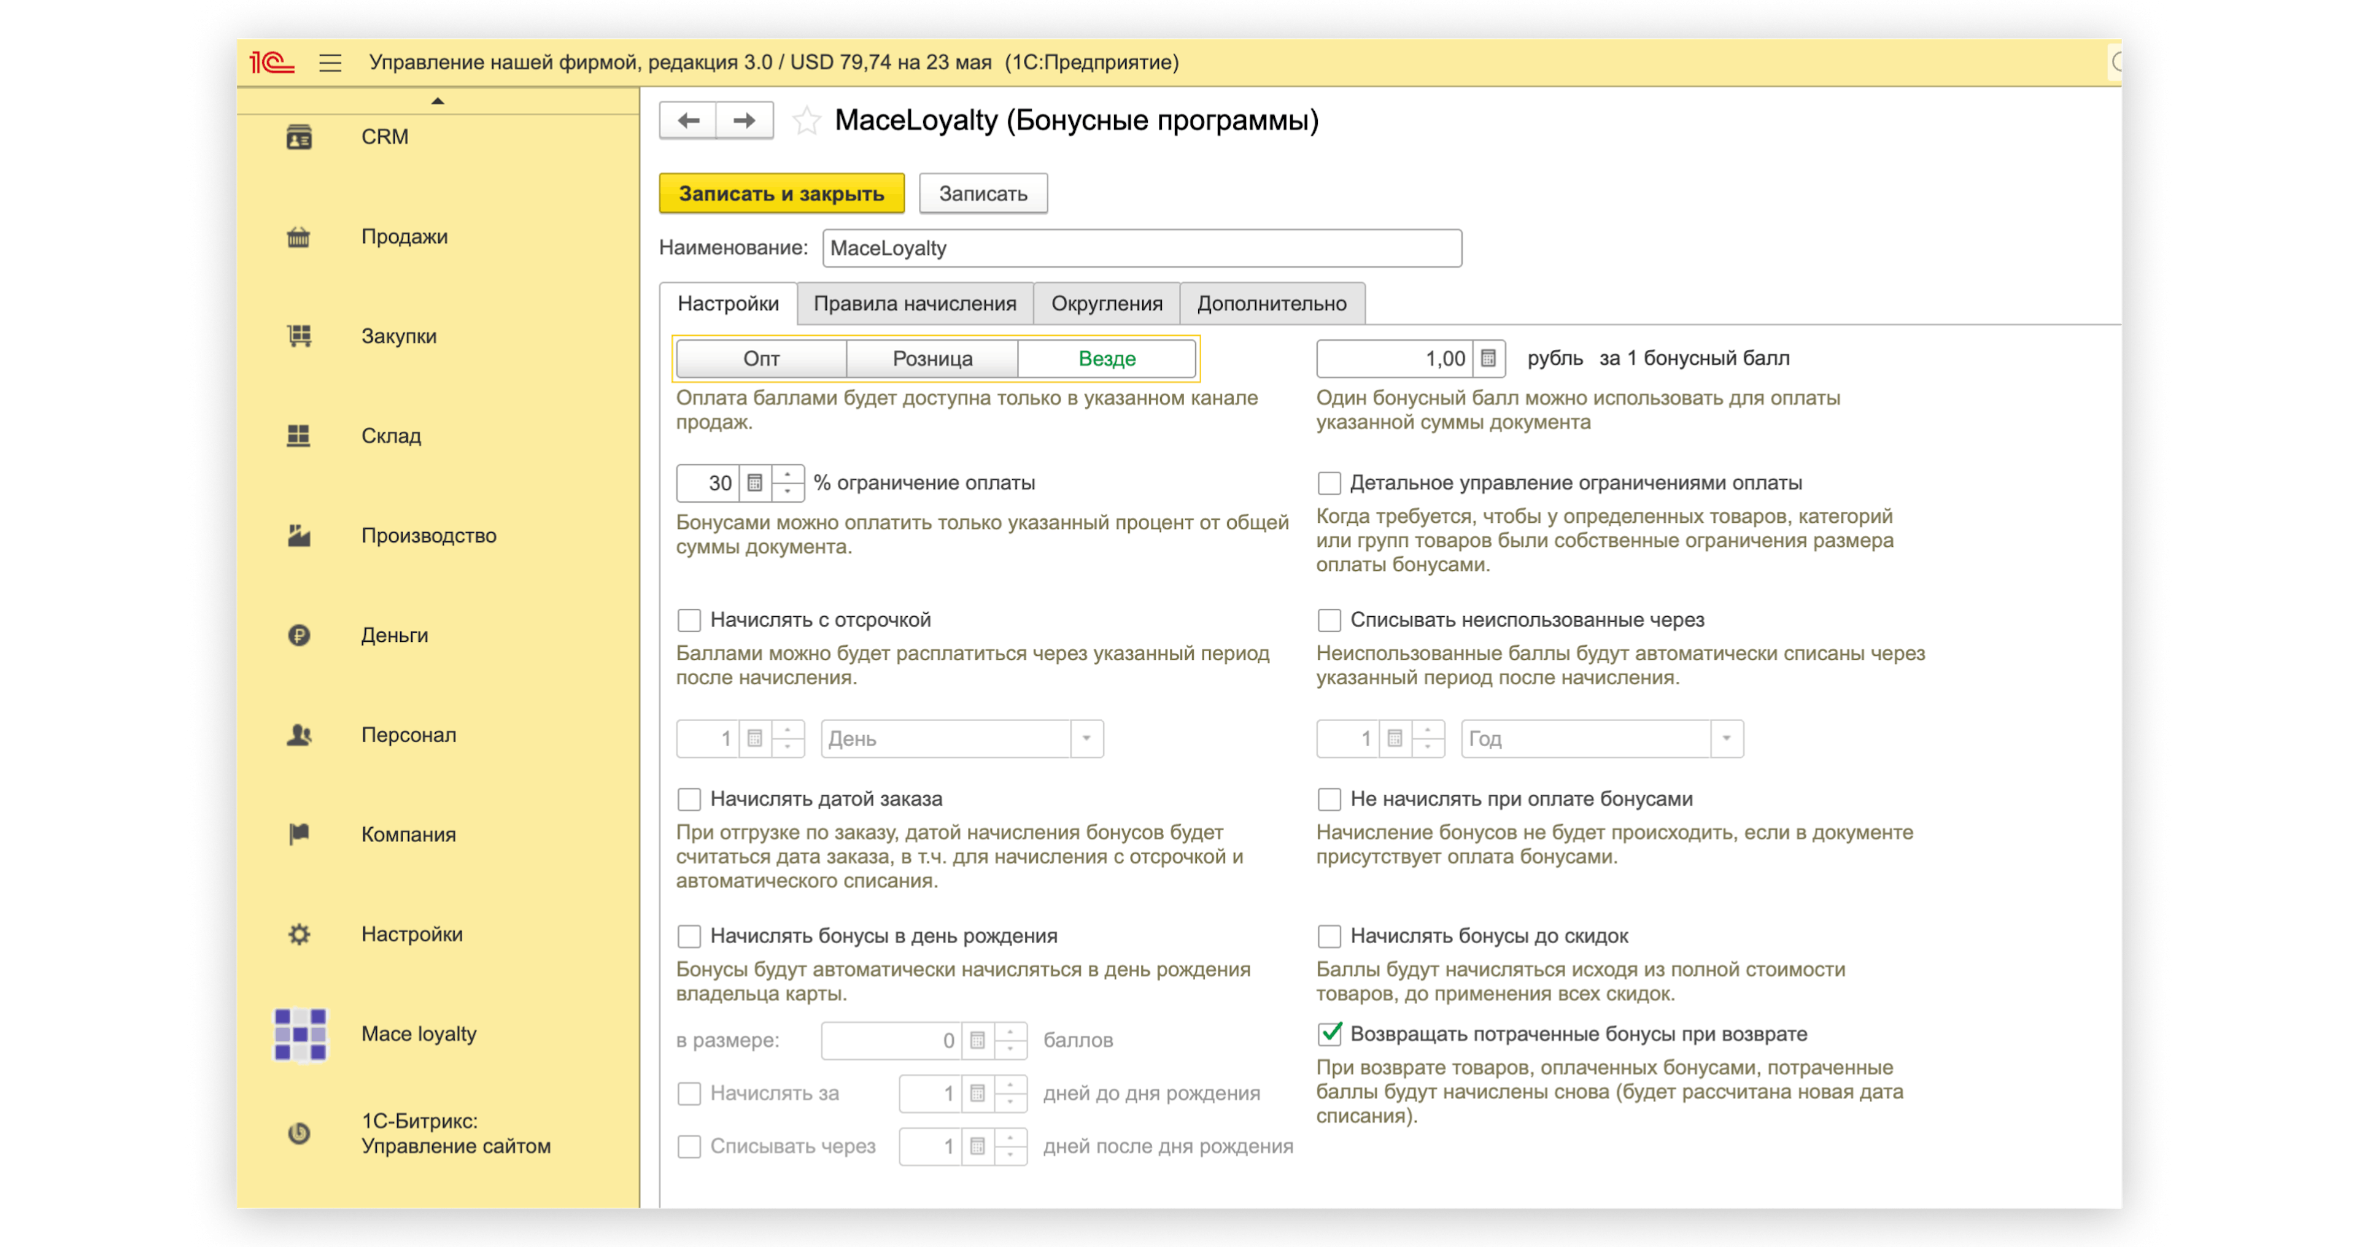
Task: Adjust the в размере баллов spinner
Action: tap(1010, 1041)
